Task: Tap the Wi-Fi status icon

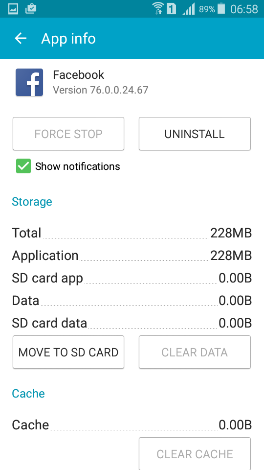Action: pos(158,8)
